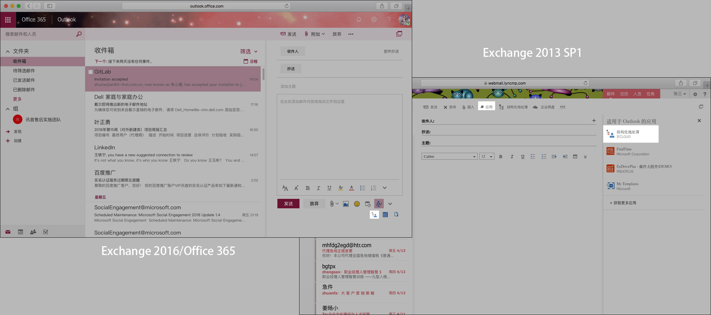Expand more add-ins chevron beside formatting pen

coord(390,204)
